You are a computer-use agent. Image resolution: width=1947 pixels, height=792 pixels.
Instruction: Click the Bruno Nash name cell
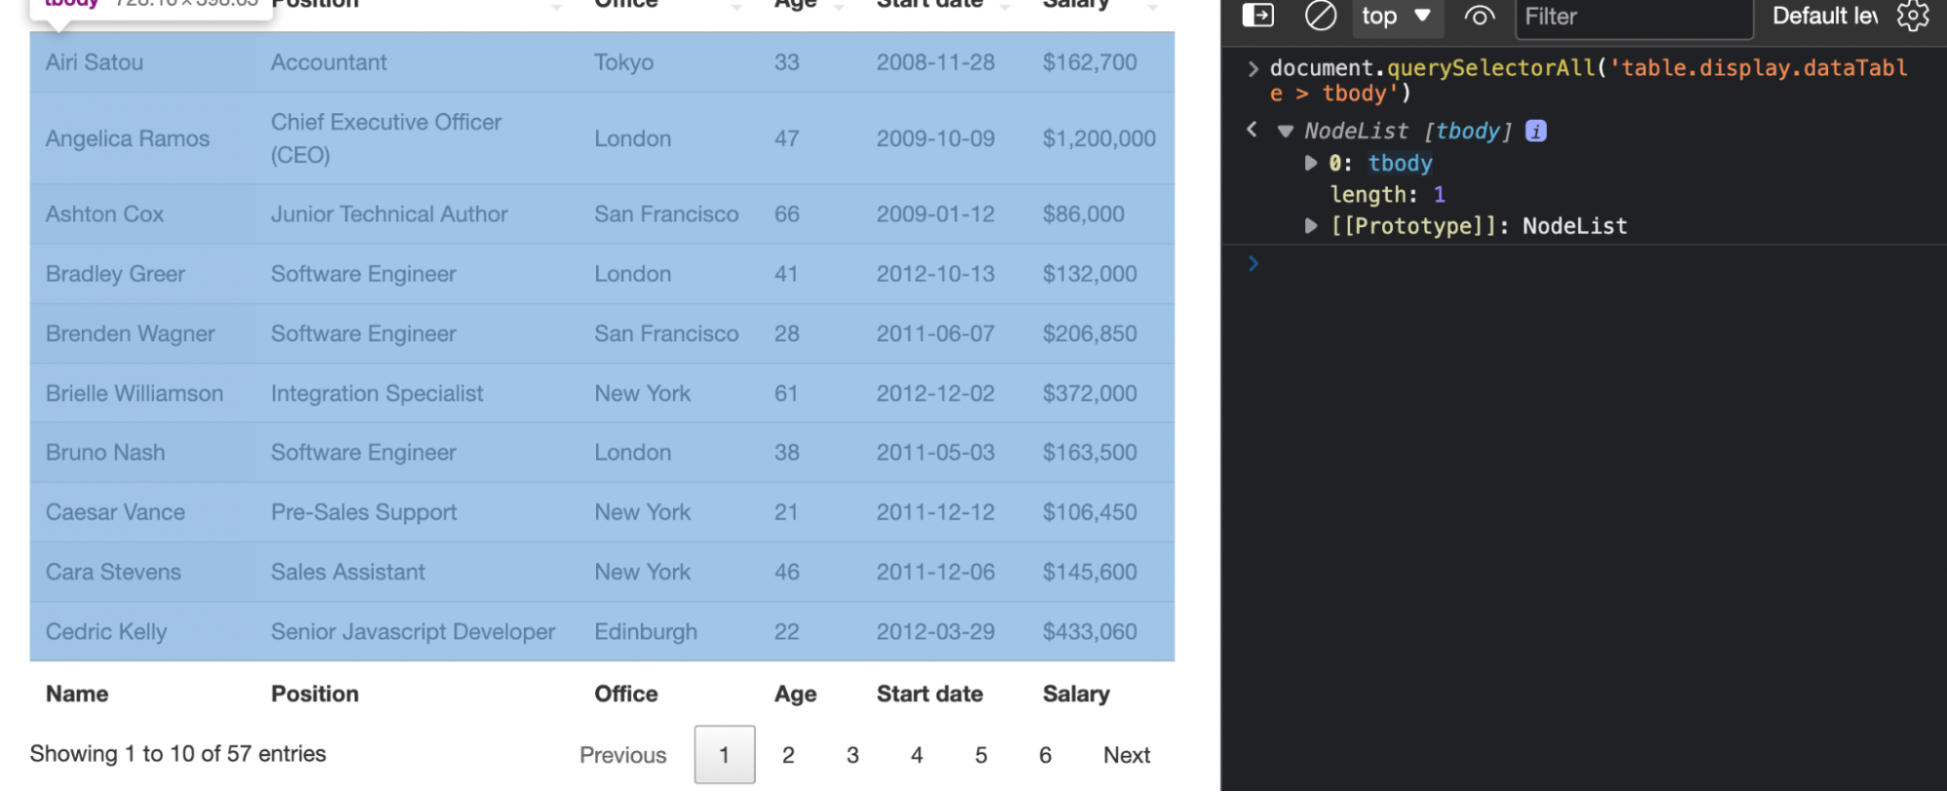click(142, 453)
